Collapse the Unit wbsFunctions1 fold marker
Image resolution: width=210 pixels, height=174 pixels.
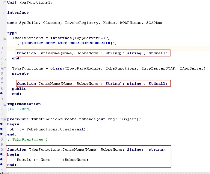pos(5,3)
